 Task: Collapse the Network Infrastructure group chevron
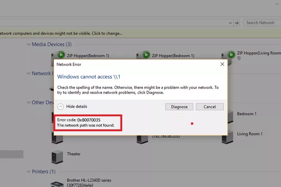coord(29,73)
